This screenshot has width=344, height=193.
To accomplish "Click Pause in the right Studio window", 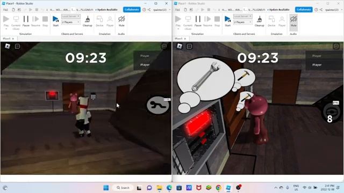I will point(198,21).
